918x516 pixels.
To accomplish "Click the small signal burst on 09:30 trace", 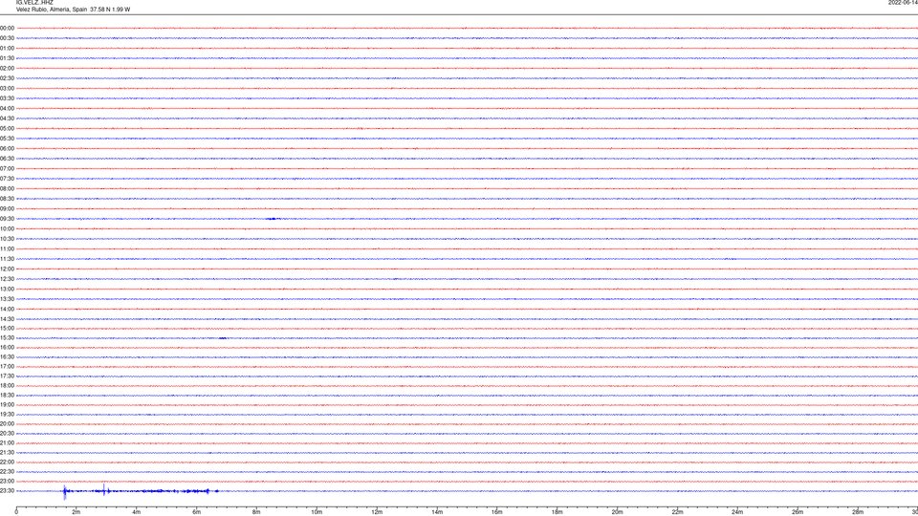I will point(273,219).
